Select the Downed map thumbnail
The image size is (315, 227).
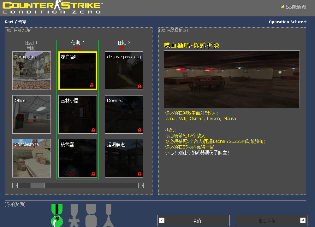[x=124, y=114]
